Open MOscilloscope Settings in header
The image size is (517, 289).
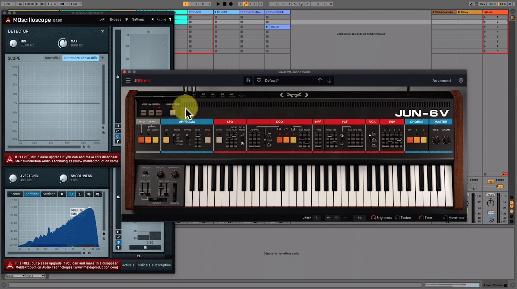[x=138, y=20]
